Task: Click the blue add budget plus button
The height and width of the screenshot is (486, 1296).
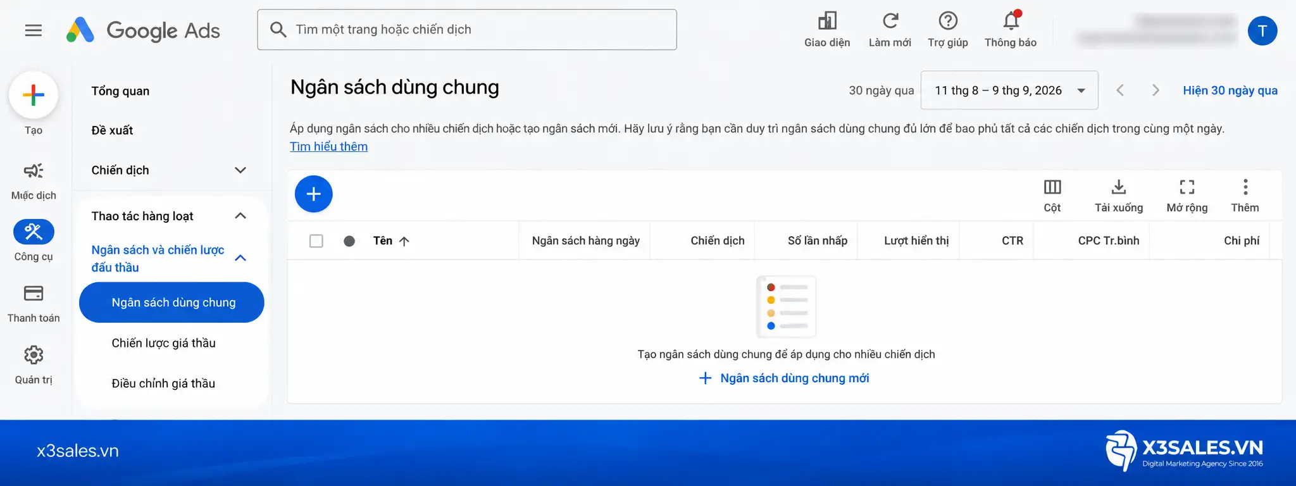Action: 313,194
